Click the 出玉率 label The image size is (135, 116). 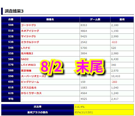point(37,107)
